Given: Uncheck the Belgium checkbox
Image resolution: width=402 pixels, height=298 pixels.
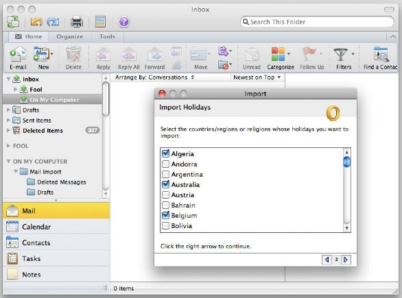Looking at the screenshot, I should tap(165, 215).
